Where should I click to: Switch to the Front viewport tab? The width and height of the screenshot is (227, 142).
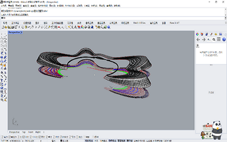coord(31,132)
